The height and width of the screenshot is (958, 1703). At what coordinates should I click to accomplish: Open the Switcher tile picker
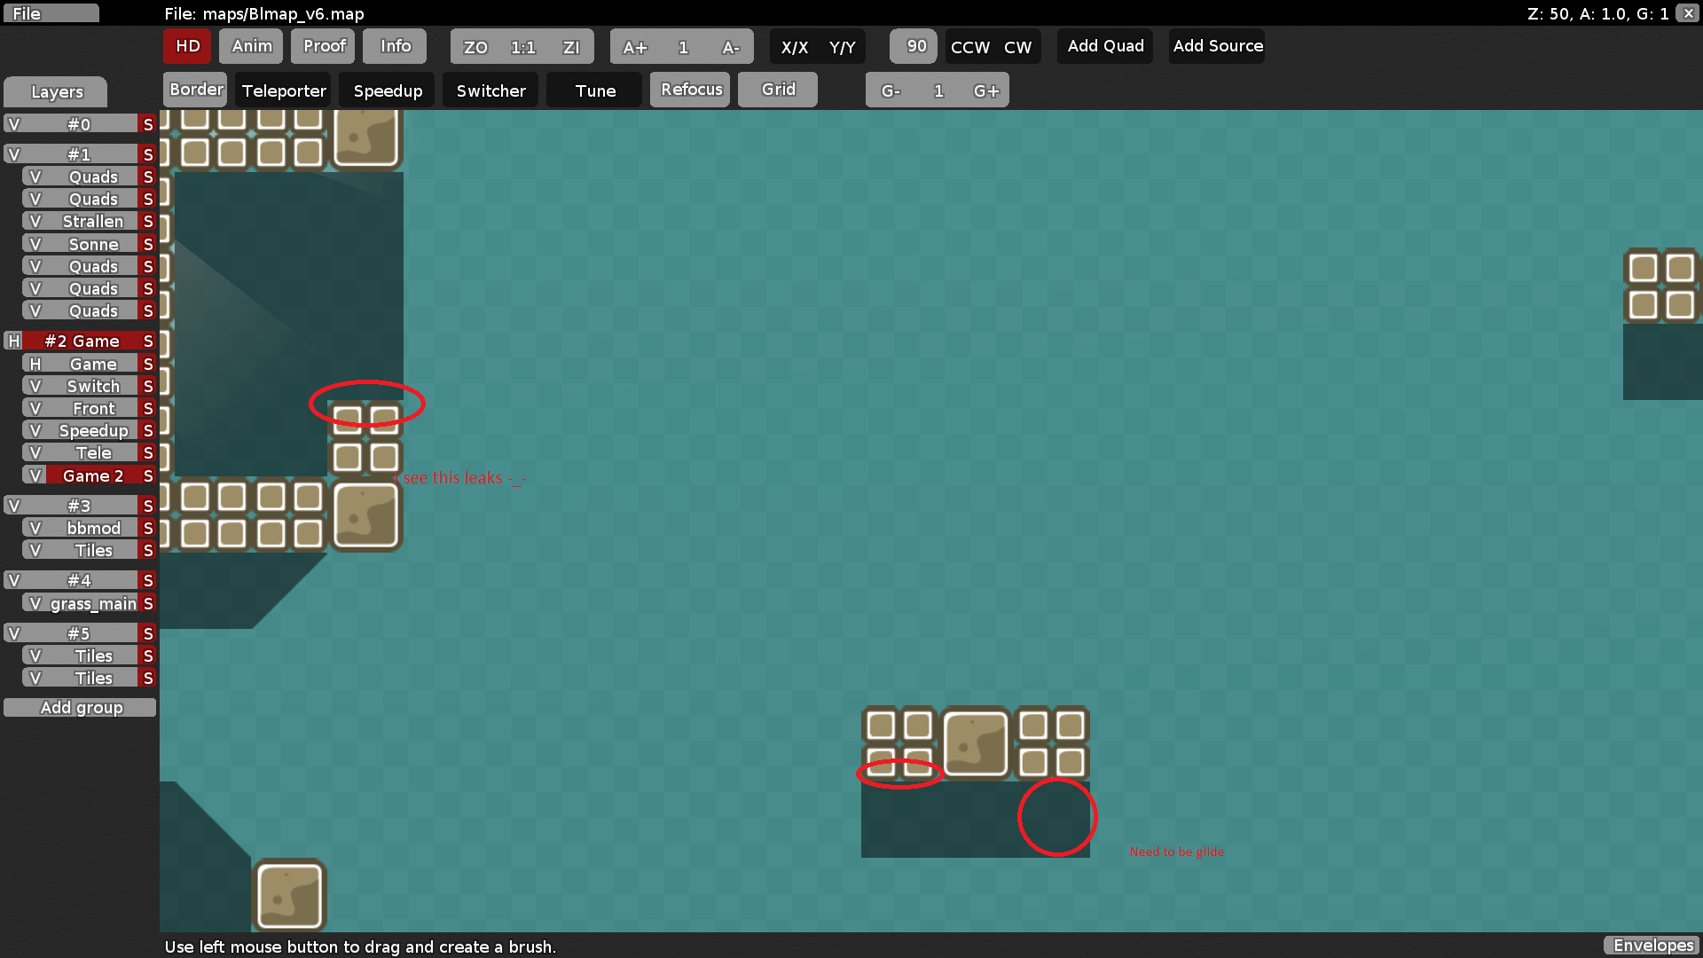tap(490, 89)
